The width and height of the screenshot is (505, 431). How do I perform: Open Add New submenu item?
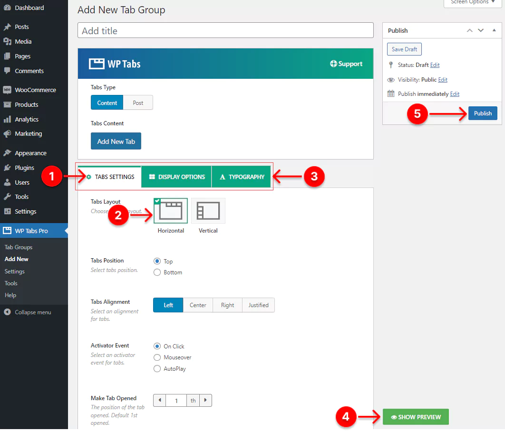[x=17, y=259]
